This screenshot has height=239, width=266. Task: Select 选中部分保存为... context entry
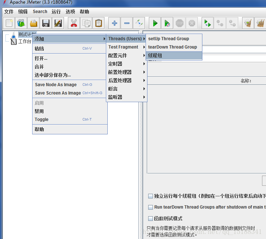click(x=70, y=75)
